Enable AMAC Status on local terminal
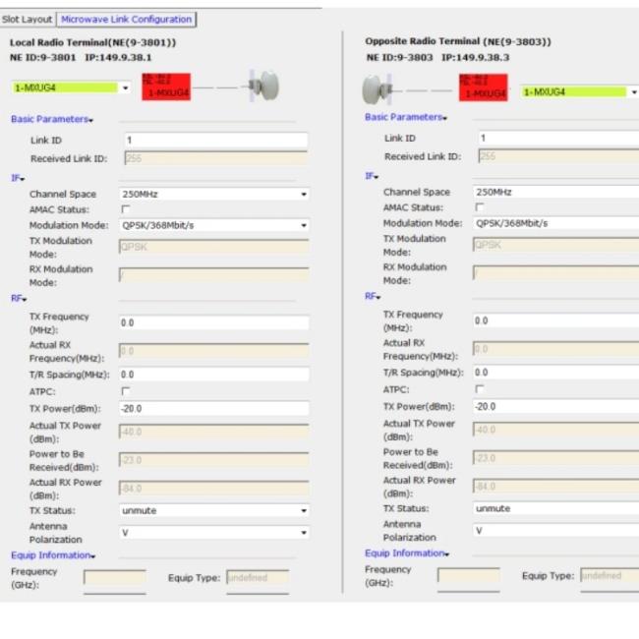639x639 pixels. tap(126, 209)
